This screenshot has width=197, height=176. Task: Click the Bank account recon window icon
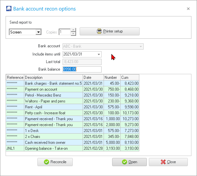(x=9, y=9)
